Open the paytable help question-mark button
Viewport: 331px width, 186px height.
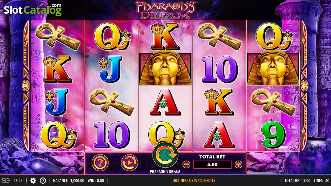click(100, 162)
